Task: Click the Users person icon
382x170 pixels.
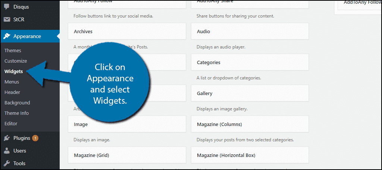Action: coord(7,151)
